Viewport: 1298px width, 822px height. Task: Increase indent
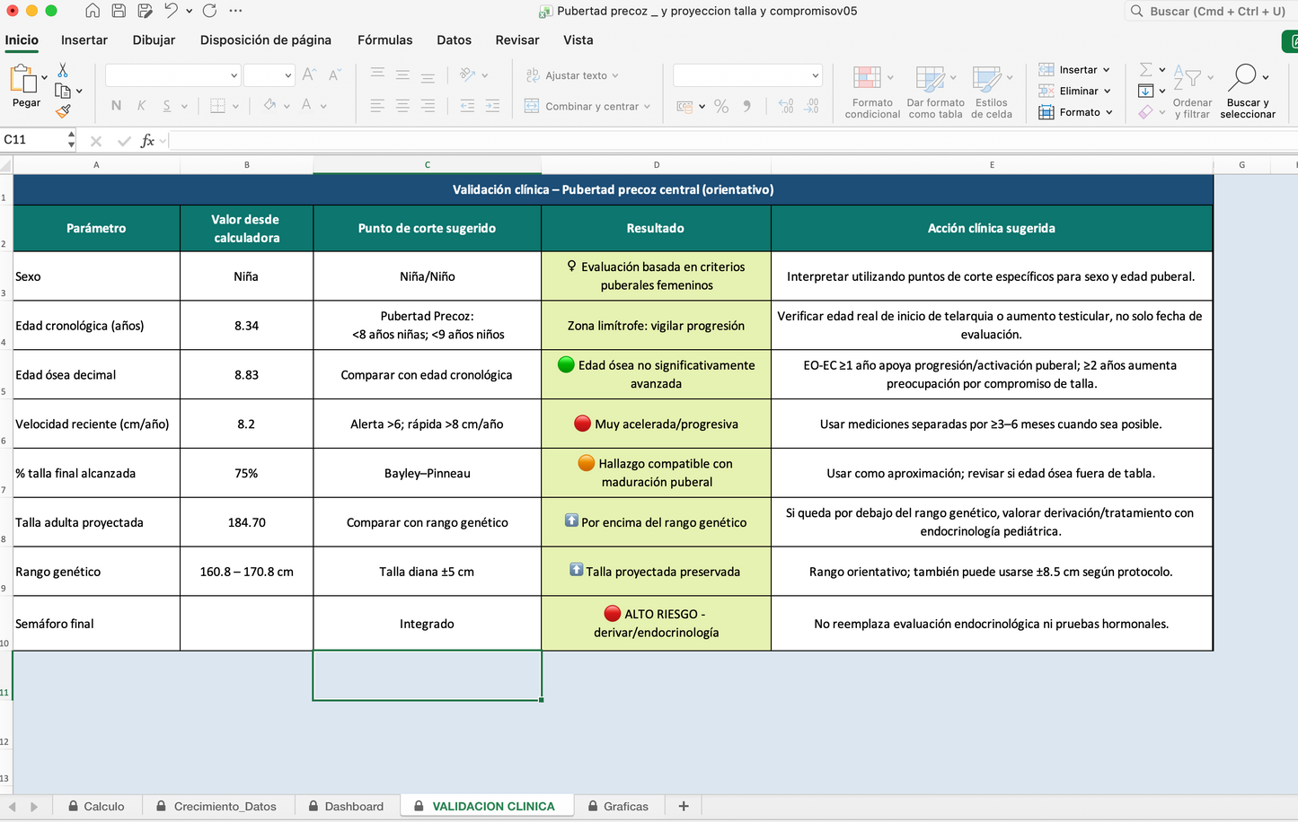[x=493, y=106]
